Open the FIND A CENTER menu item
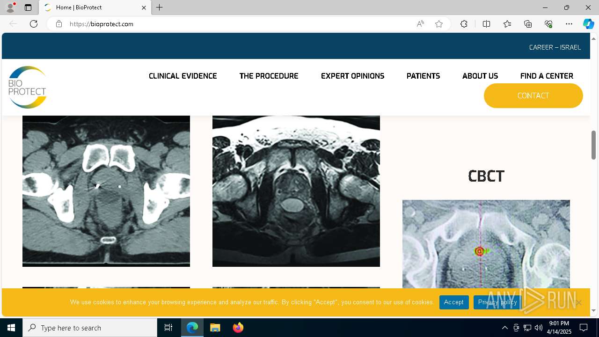 547,76
